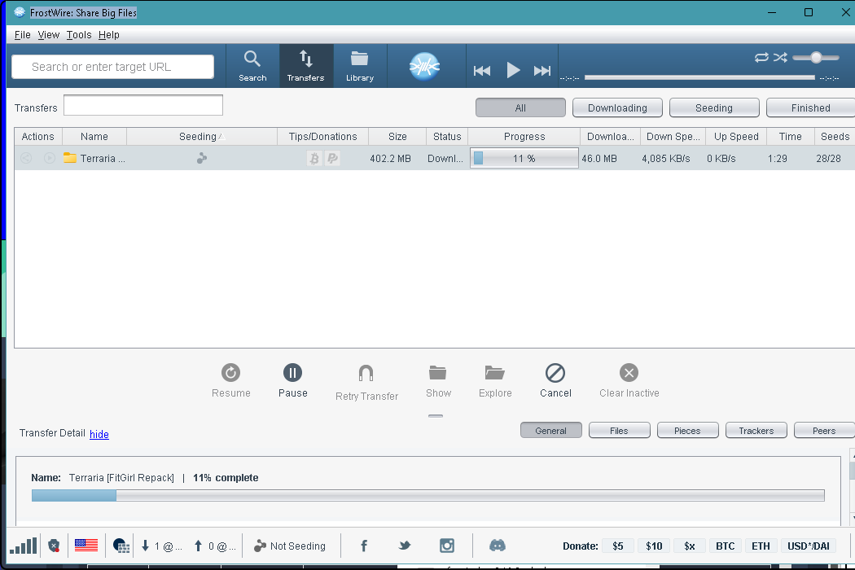Click Bitcoin tip icon in Terraria row

click(x=314, y=158)
